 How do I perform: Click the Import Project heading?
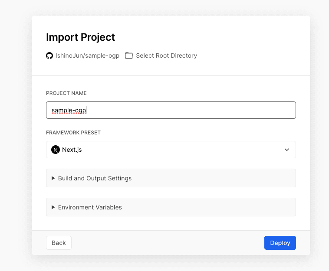pyautogui.click(x=80, y=37)
